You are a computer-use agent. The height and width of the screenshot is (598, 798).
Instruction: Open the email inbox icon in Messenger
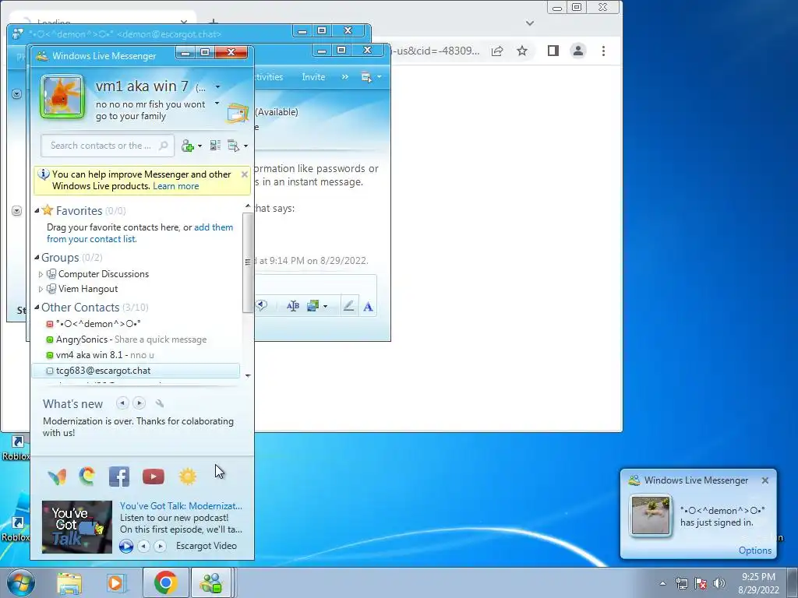[x=237, y=114]
